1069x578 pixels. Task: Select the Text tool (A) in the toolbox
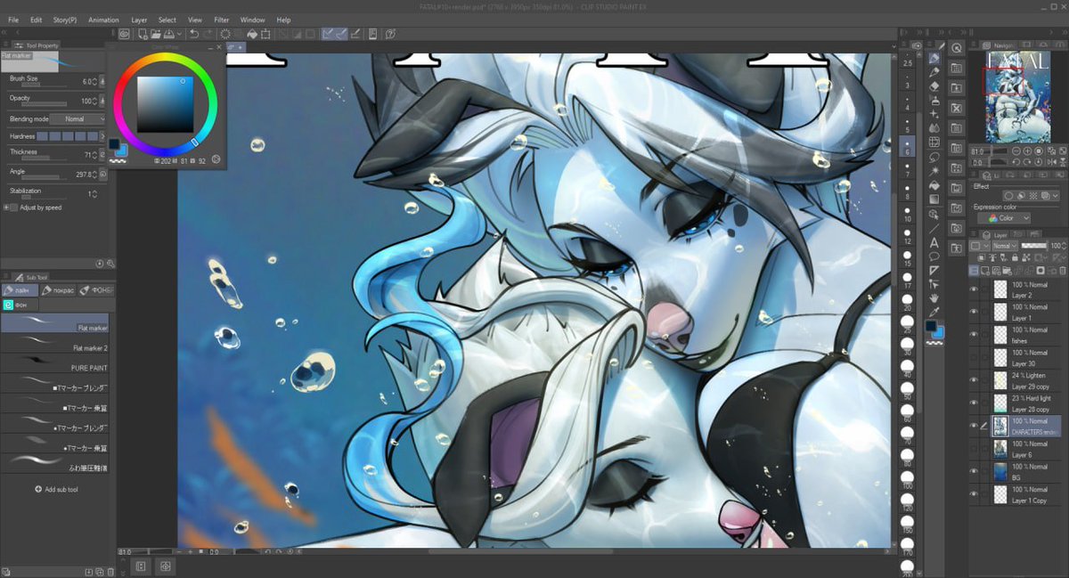[x=934, y=242]
